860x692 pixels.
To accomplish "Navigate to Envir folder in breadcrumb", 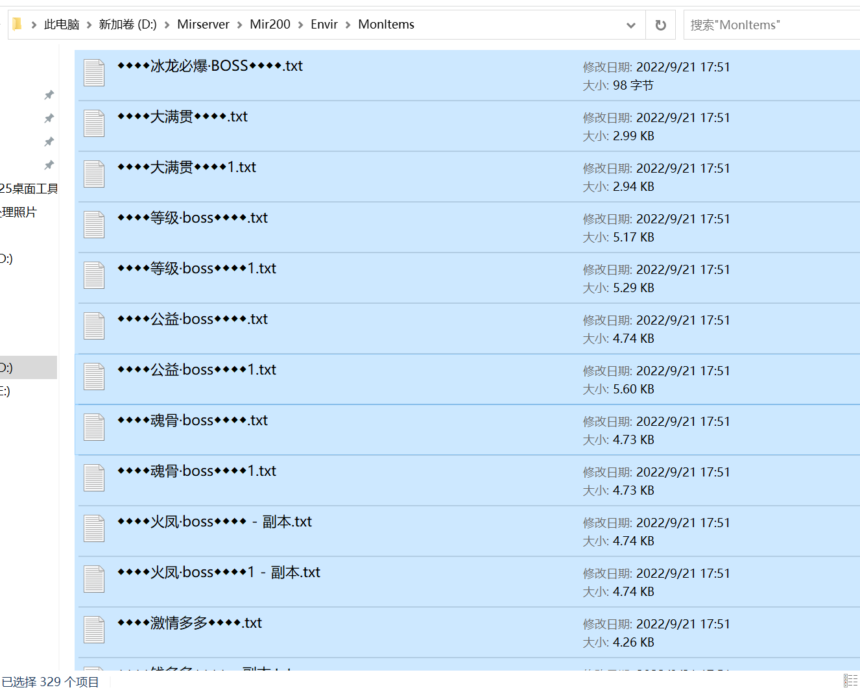I will (x=324, y=25).
